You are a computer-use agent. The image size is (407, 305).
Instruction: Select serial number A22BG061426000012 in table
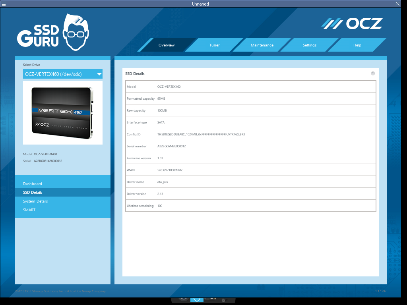171,146
